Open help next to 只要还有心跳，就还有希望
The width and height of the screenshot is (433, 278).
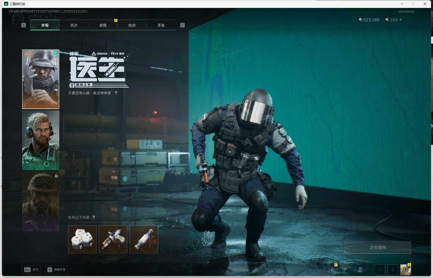[116, 93]
